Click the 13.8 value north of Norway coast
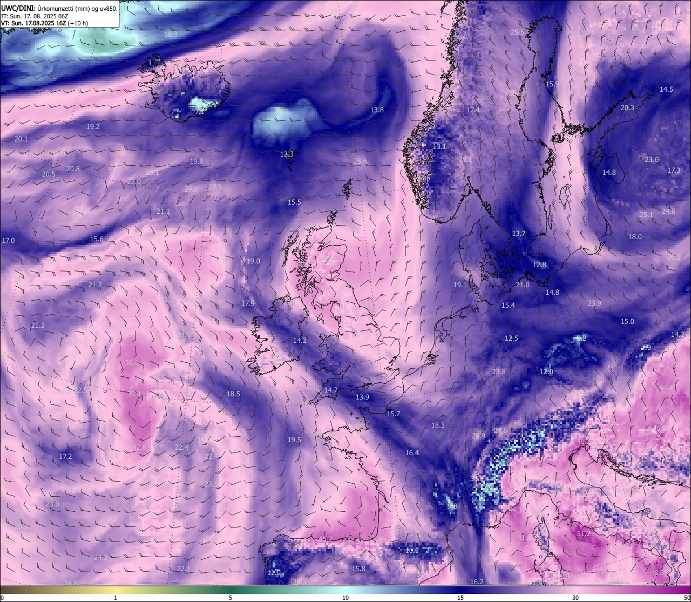The width and height of the screenshot is (691, 602). click(x=377, y=110)
